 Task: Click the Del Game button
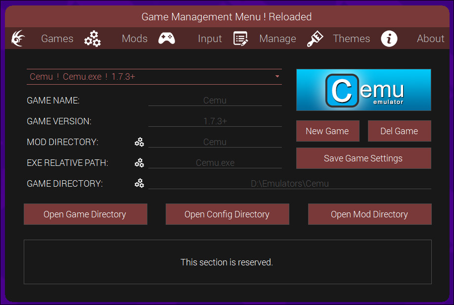coord(399,131)
